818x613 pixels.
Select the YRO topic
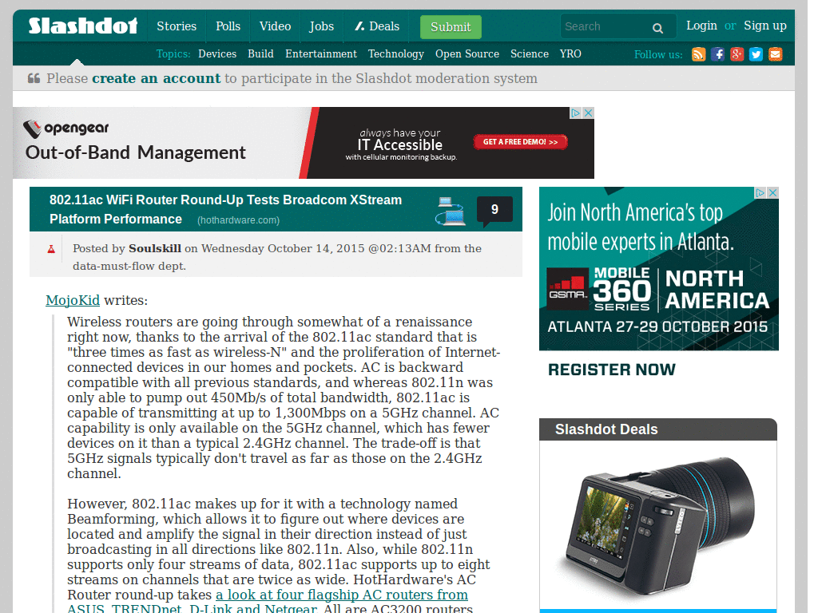point(570,53)
